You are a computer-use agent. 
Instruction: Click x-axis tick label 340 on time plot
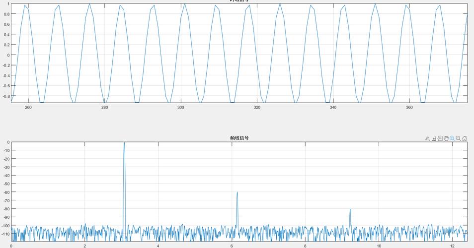point(333,108)
